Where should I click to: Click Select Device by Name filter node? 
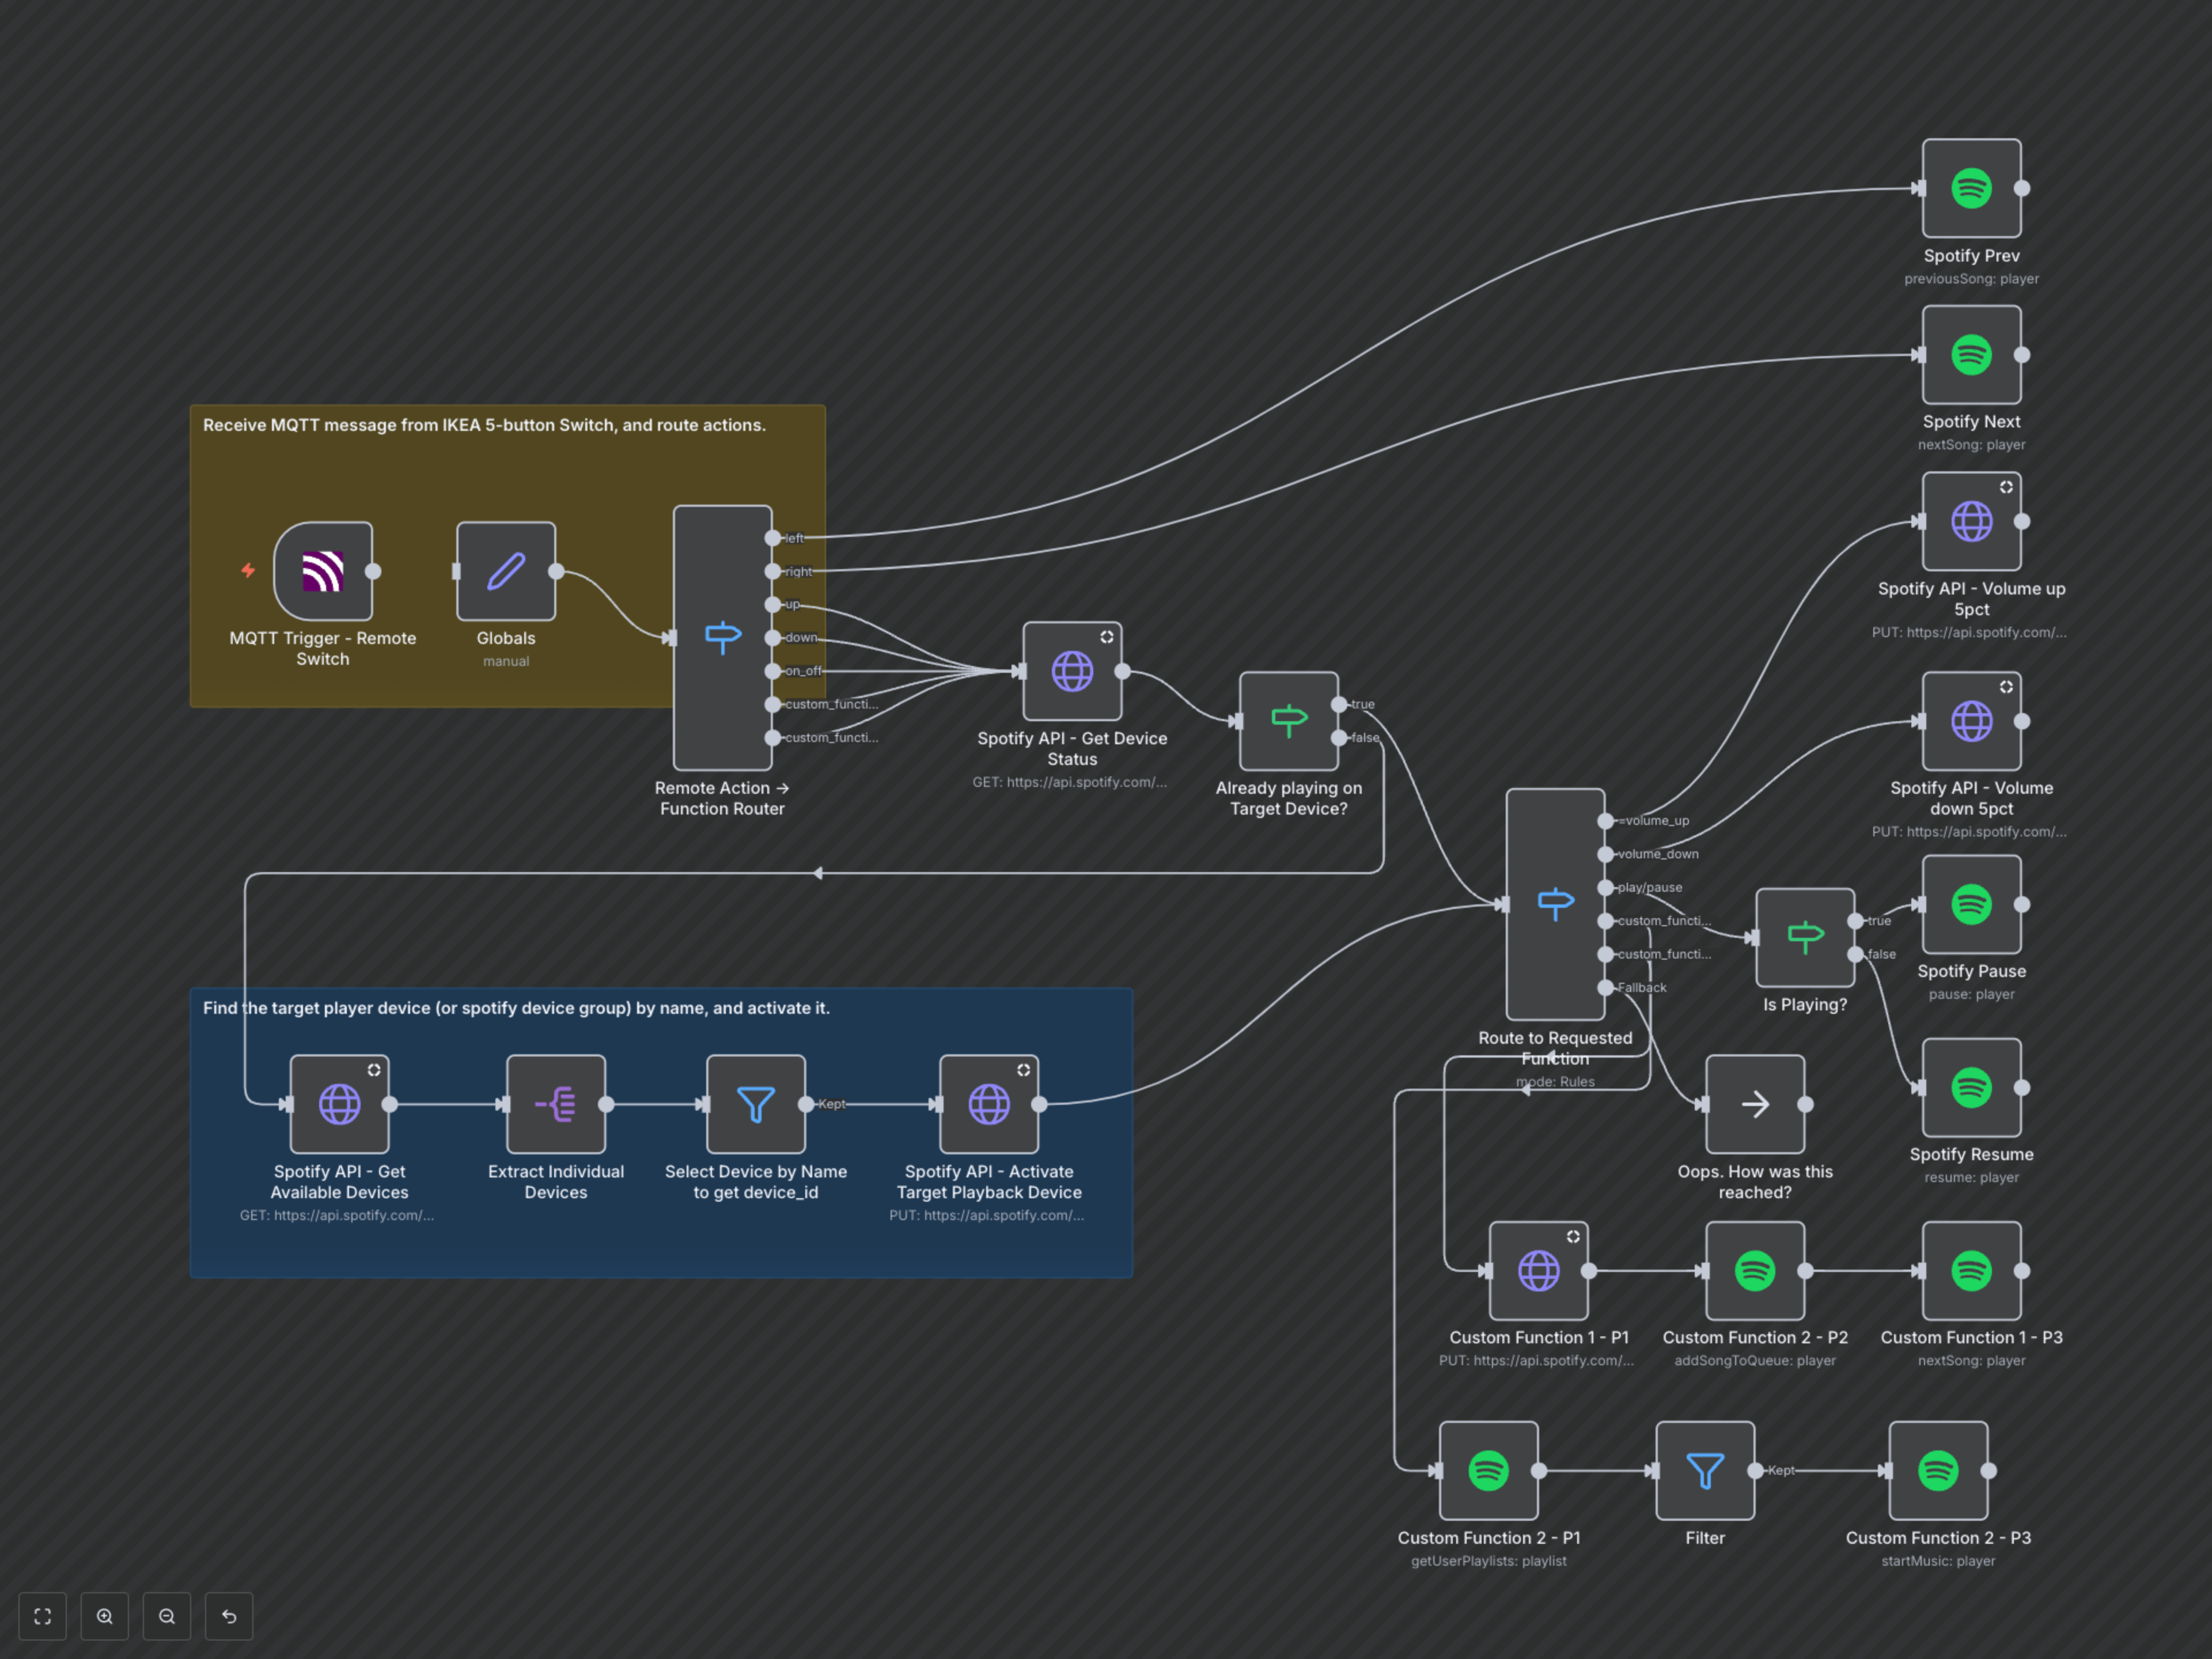point(755,1104)
